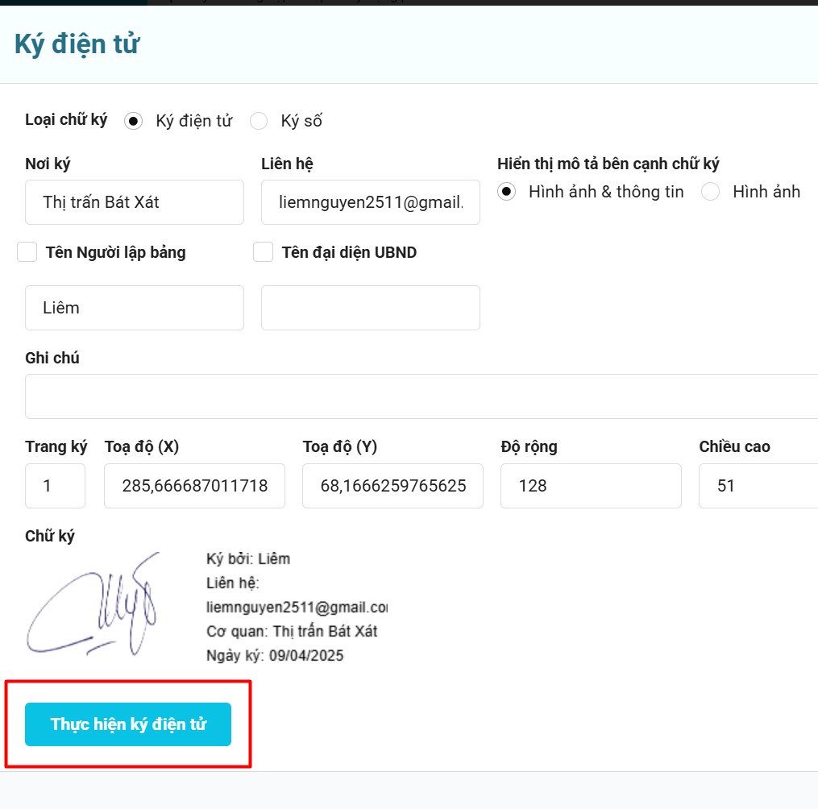The width and height of the screenshot is (818, 809).
Task: Focus the 'Chiều cao' height field
Action: point(758,486)
